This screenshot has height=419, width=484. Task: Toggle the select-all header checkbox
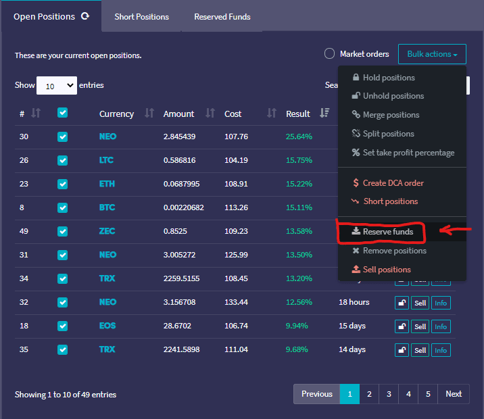pos(63,113)
